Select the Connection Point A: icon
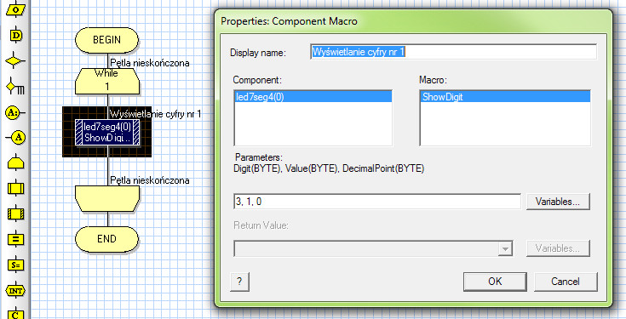The height and width of the screenshot is (319, 626). 14,113
